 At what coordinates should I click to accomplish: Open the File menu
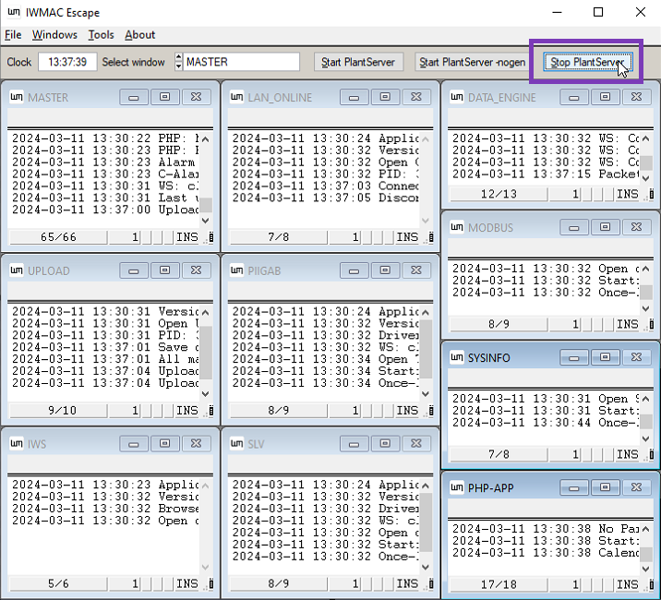(x=12, y=35)
